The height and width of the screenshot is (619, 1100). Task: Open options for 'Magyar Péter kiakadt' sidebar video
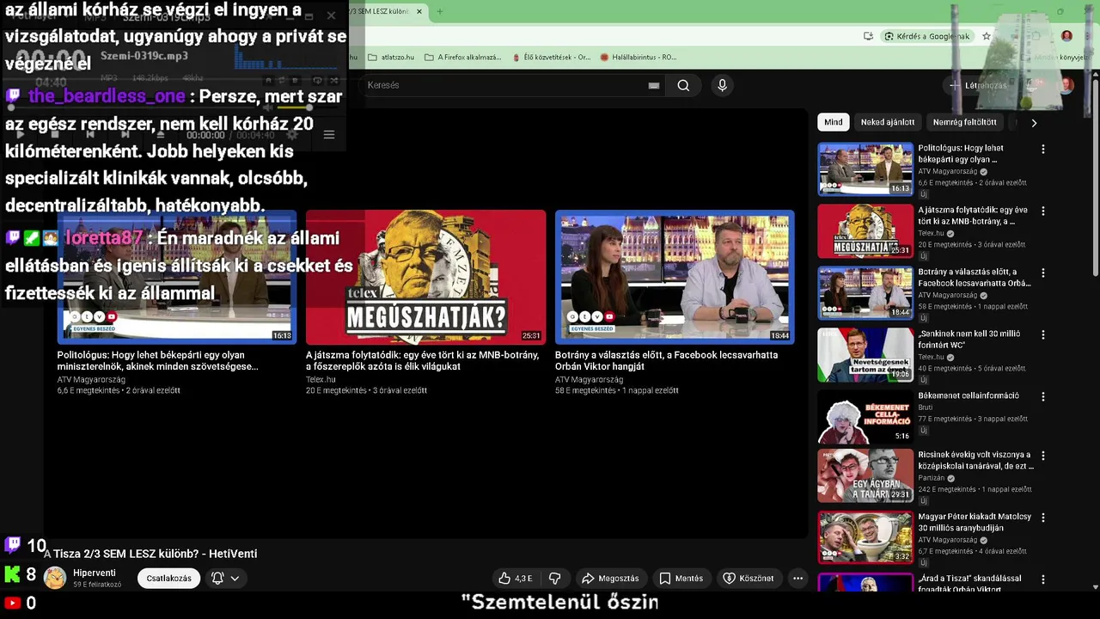pyautogui.click(x=1043, y=518)
